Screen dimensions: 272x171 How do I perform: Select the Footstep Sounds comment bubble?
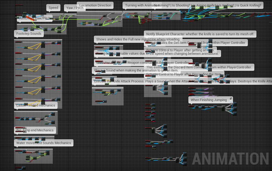[x=29, y=34]
